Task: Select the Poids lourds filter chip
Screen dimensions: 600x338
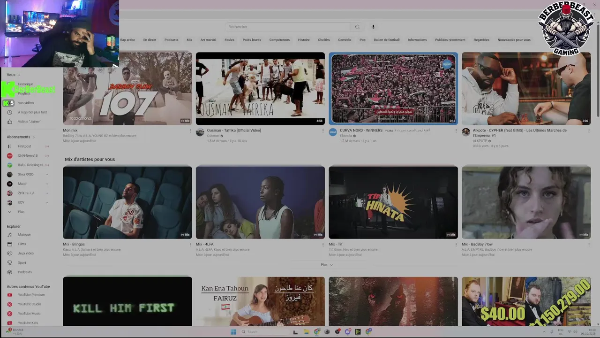Action: (x=252, y=40)
